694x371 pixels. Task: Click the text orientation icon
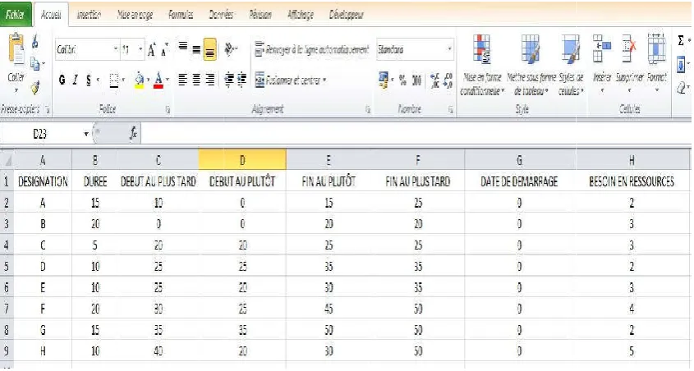230,49
